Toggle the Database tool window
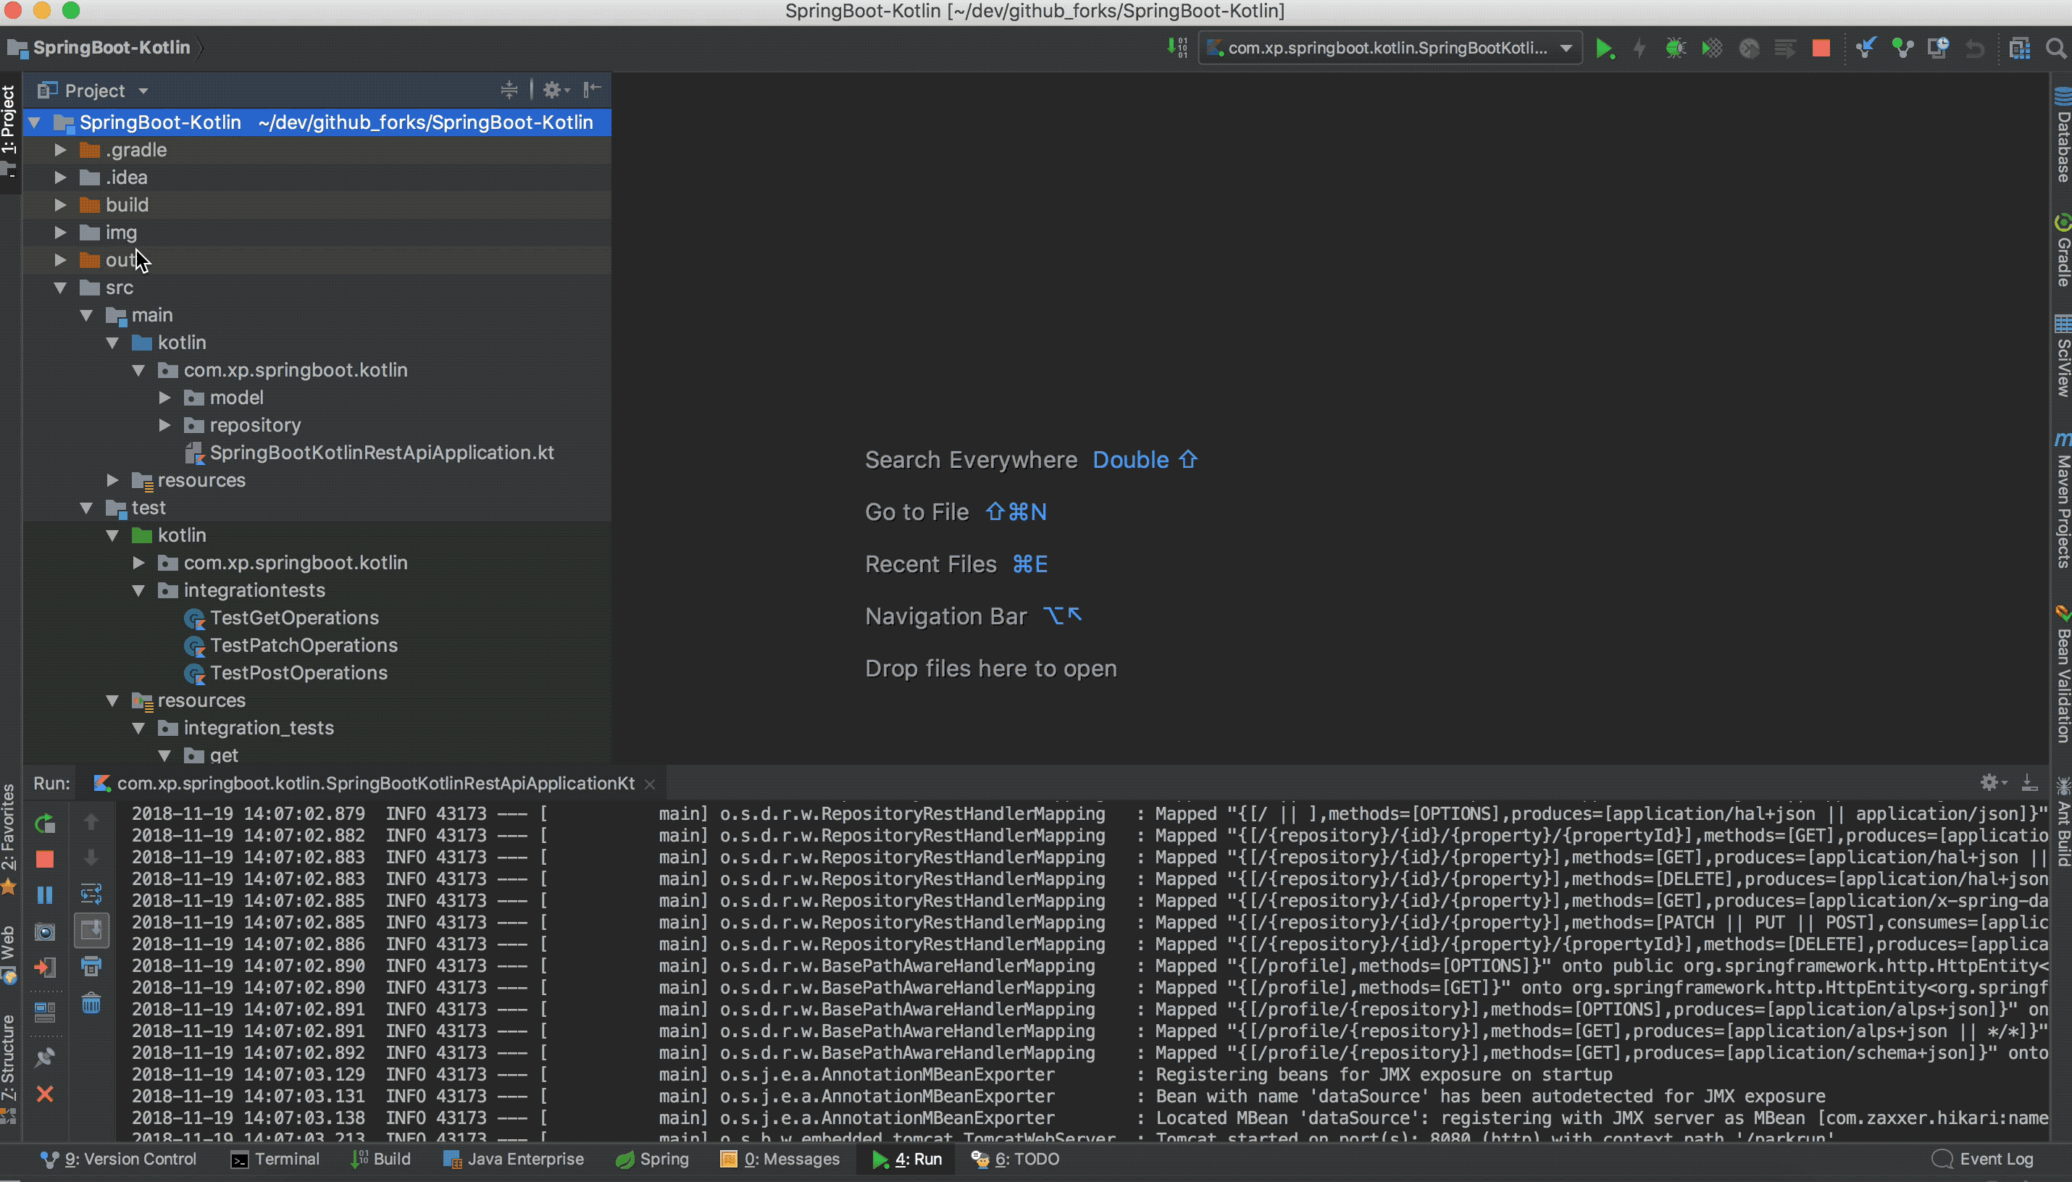The height and width of the screenshot is (1182, 2072). pyautogui.click(x=2063, y=135)
